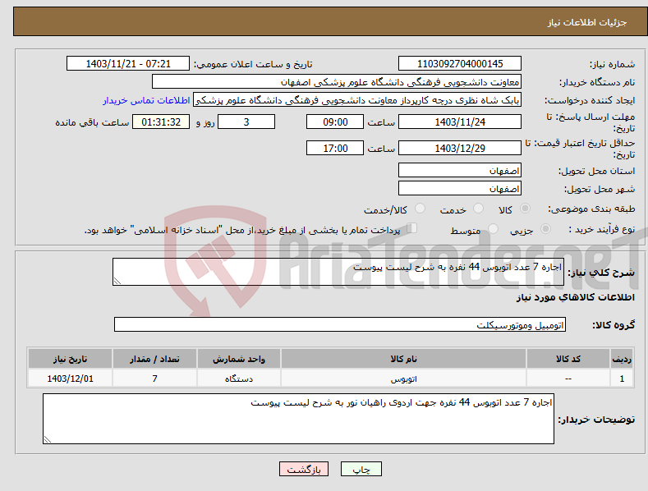
Task: Select the کالا/خدمت radio button
Action: point(420,209)
